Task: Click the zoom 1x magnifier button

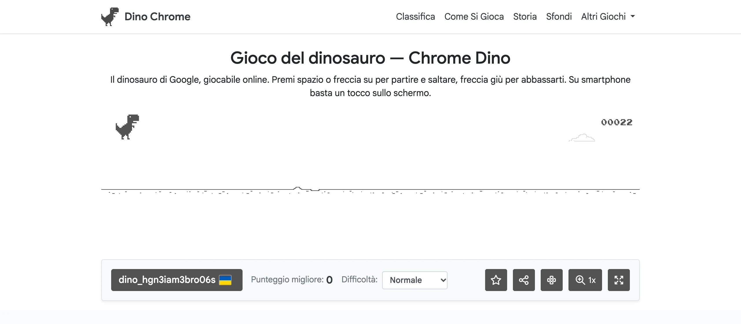Action: (585, 280)
